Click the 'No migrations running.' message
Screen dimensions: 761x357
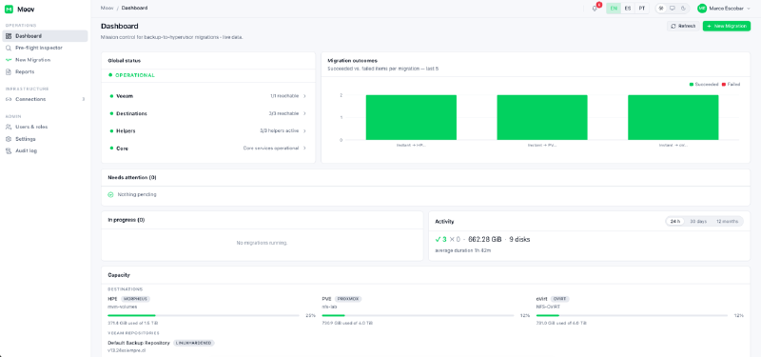tap(263, 243)
